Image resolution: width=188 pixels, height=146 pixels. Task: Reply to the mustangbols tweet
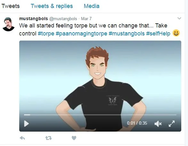(22, 138)
